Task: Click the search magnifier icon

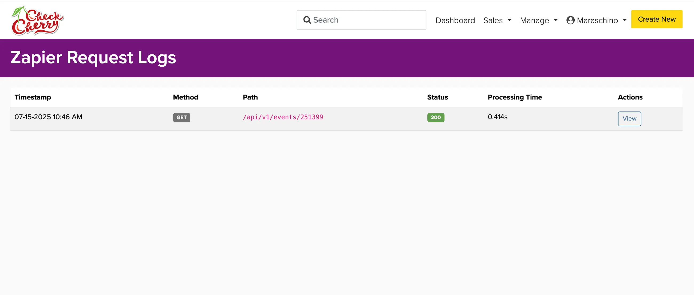Action: point(307,20)
